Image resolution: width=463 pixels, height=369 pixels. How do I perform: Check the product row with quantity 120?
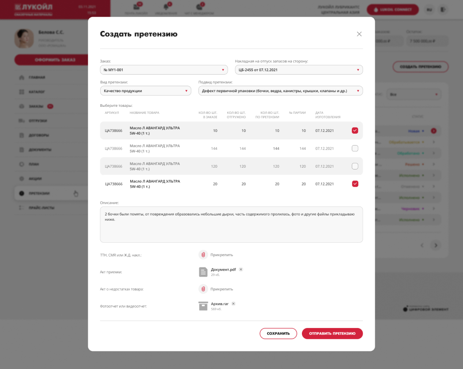(355, 166)
